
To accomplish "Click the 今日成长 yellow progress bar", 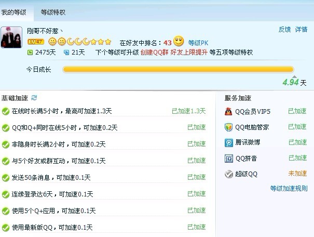I will (x=178, y=70).
